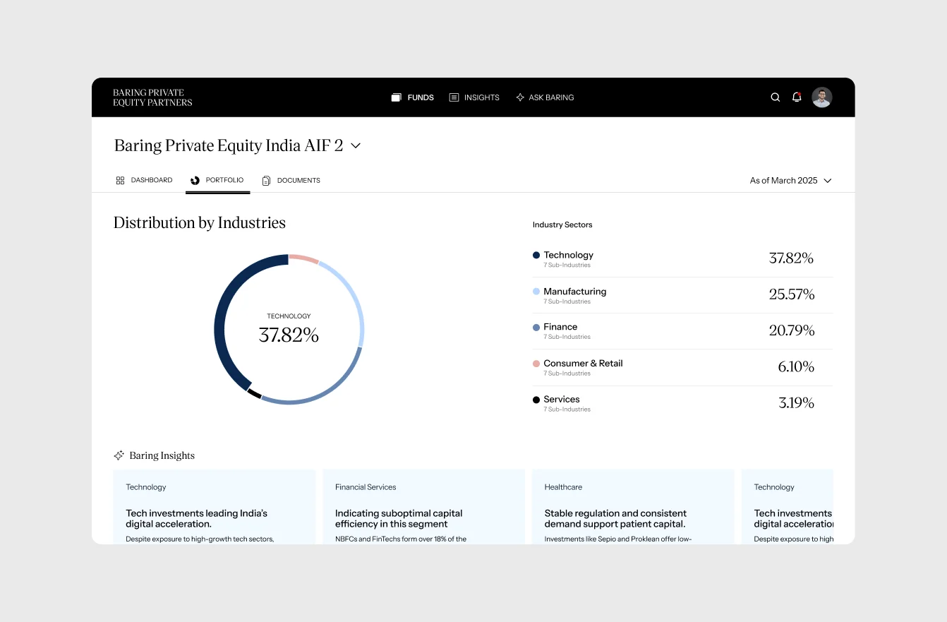Open the user profile avatar
The height and width of the screenshot is (622, 947).
[x=821, y=97]
